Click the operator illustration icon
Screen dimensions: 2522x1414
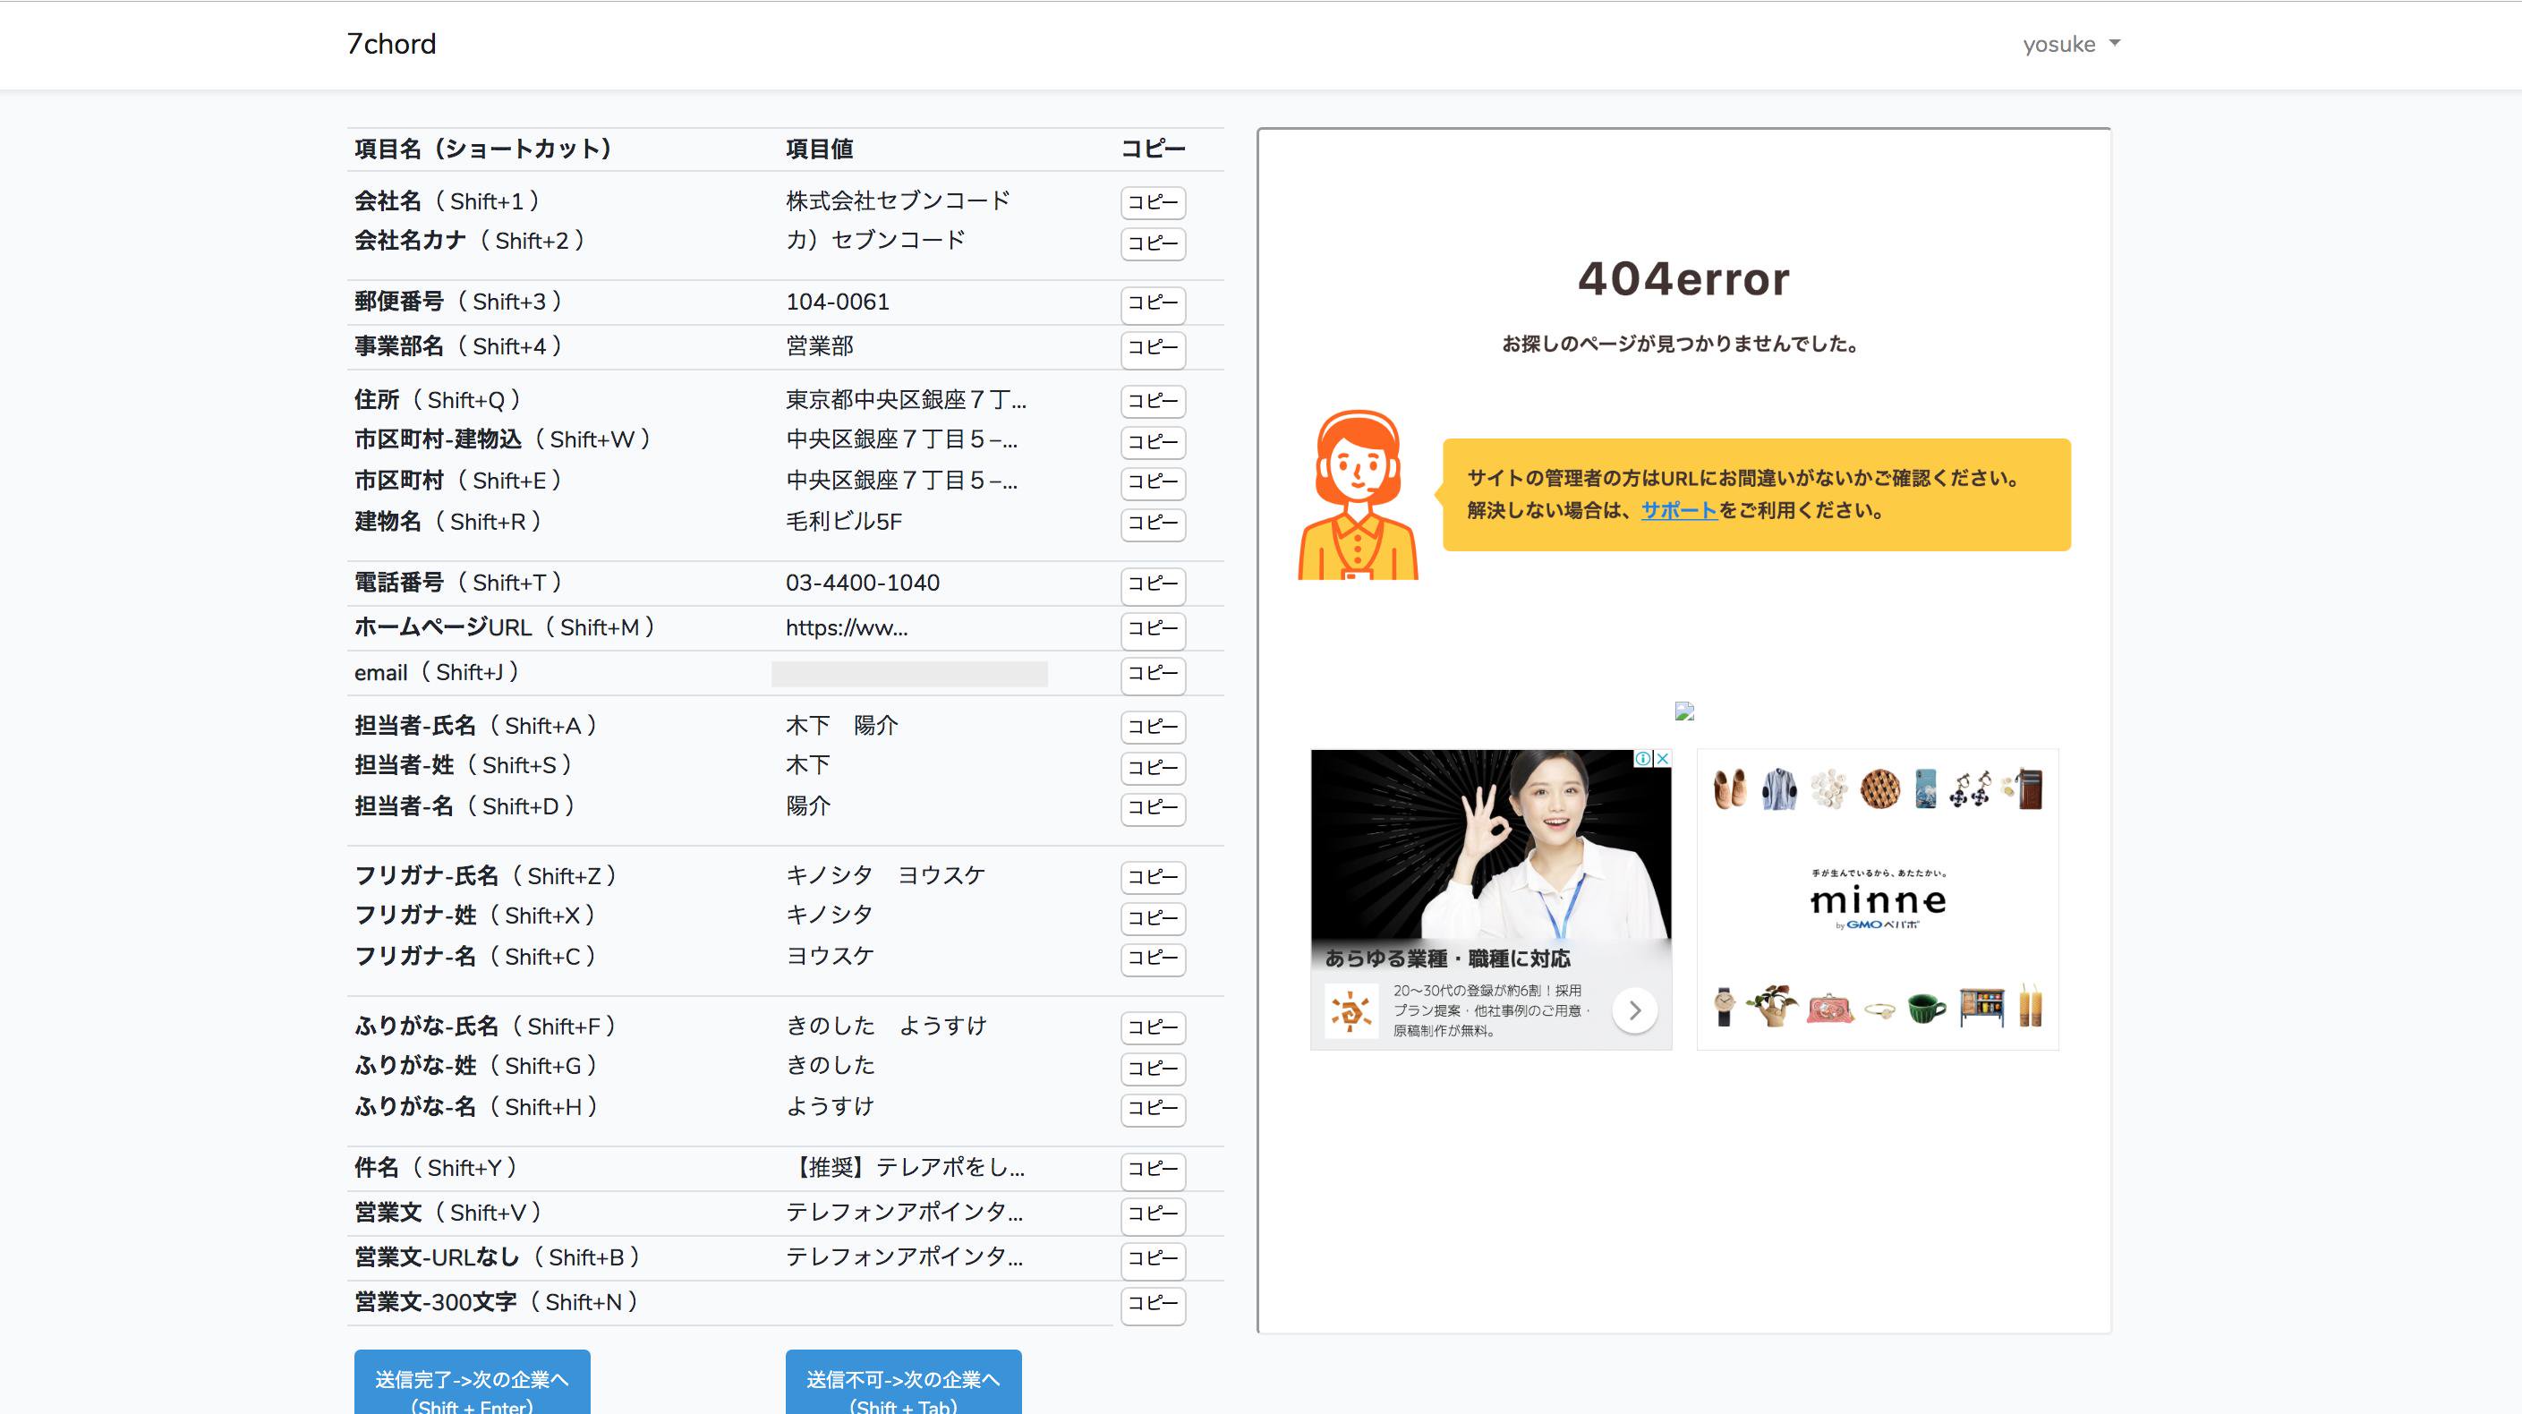coord(1358,496)
